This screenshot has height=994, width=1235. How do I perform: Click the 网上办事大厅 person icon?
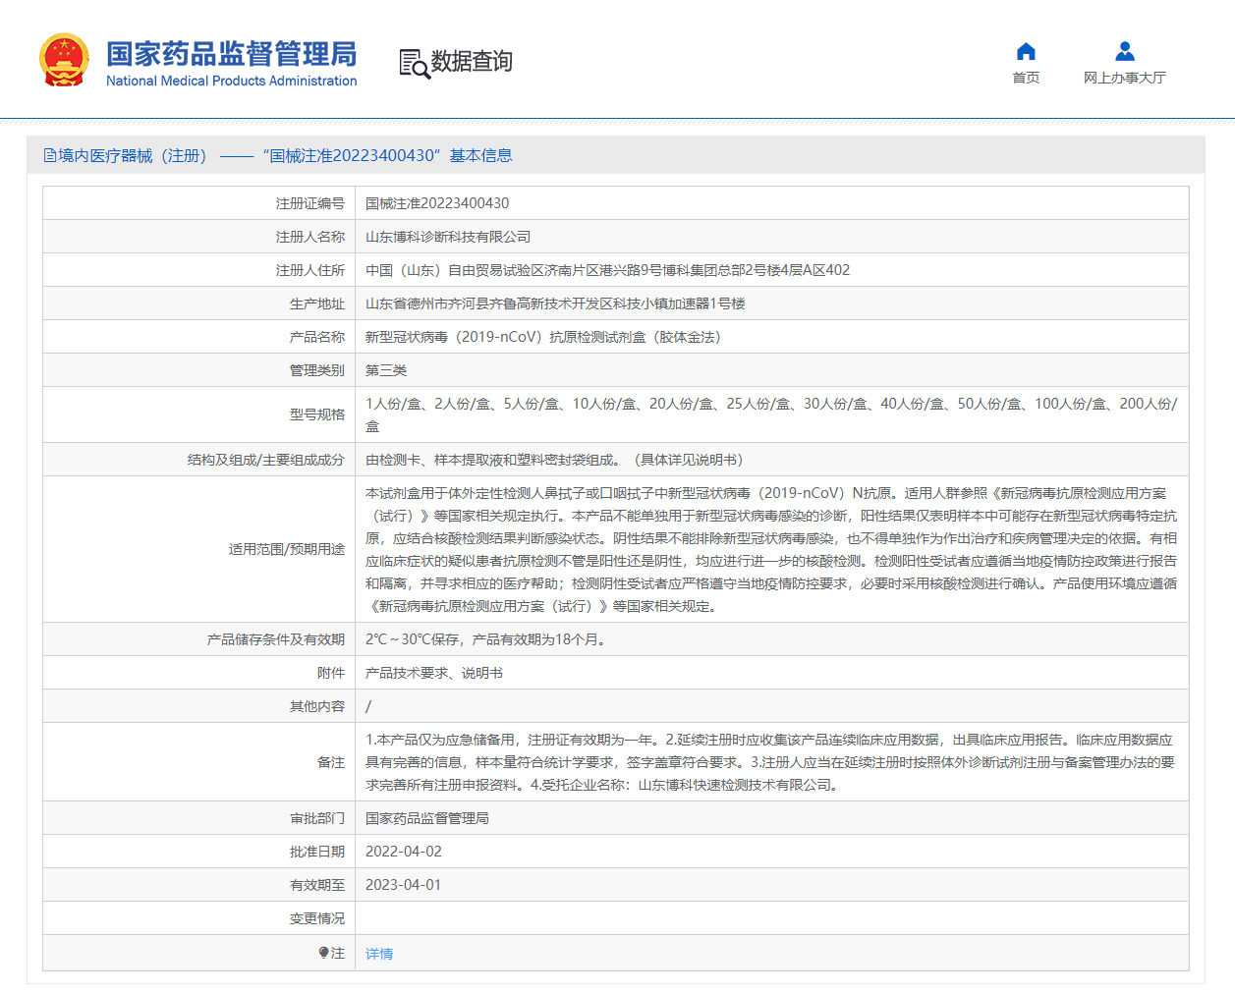click(x=1124, y=51)
